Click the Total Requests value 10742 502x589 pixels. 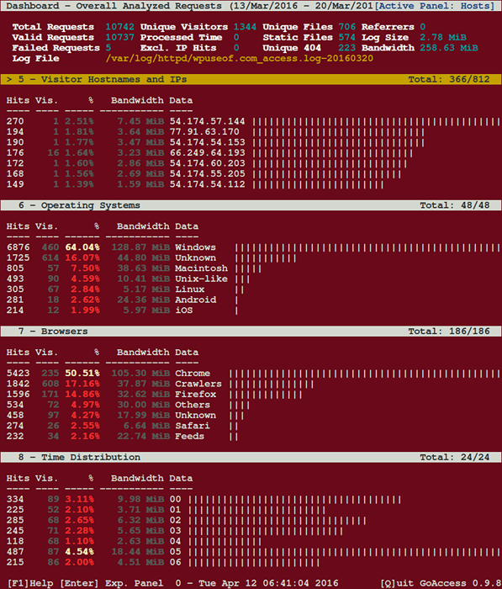coord(119,27)
